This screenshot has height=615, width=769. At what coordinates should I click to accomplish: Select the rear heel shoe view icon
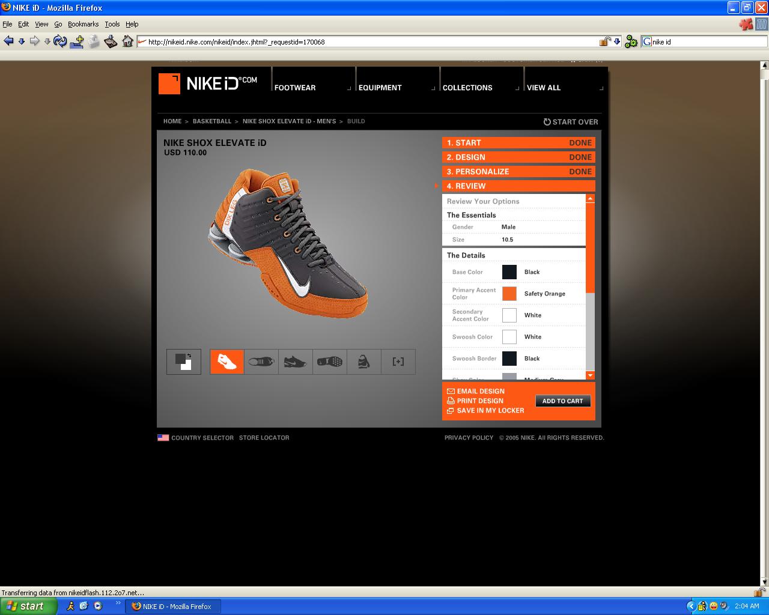[x=364, y=362]
